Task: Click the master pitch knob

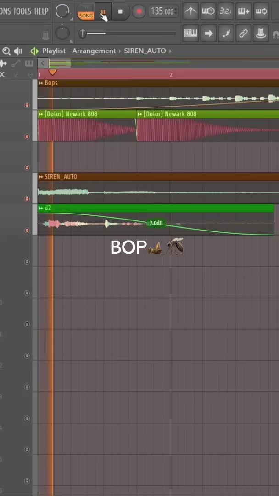Action: tap(62, 33)
